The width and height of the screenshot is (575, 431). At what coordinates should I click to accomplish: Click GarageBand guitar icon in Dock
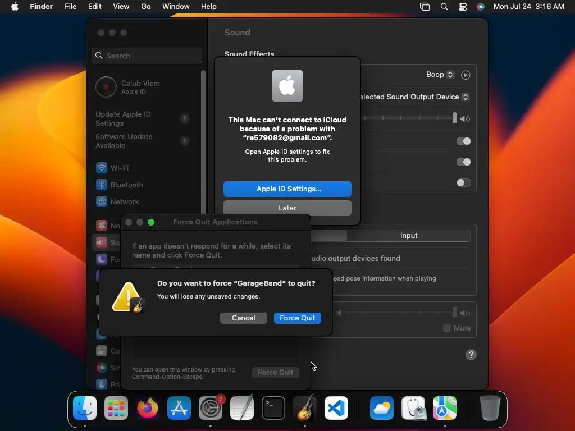305,408
